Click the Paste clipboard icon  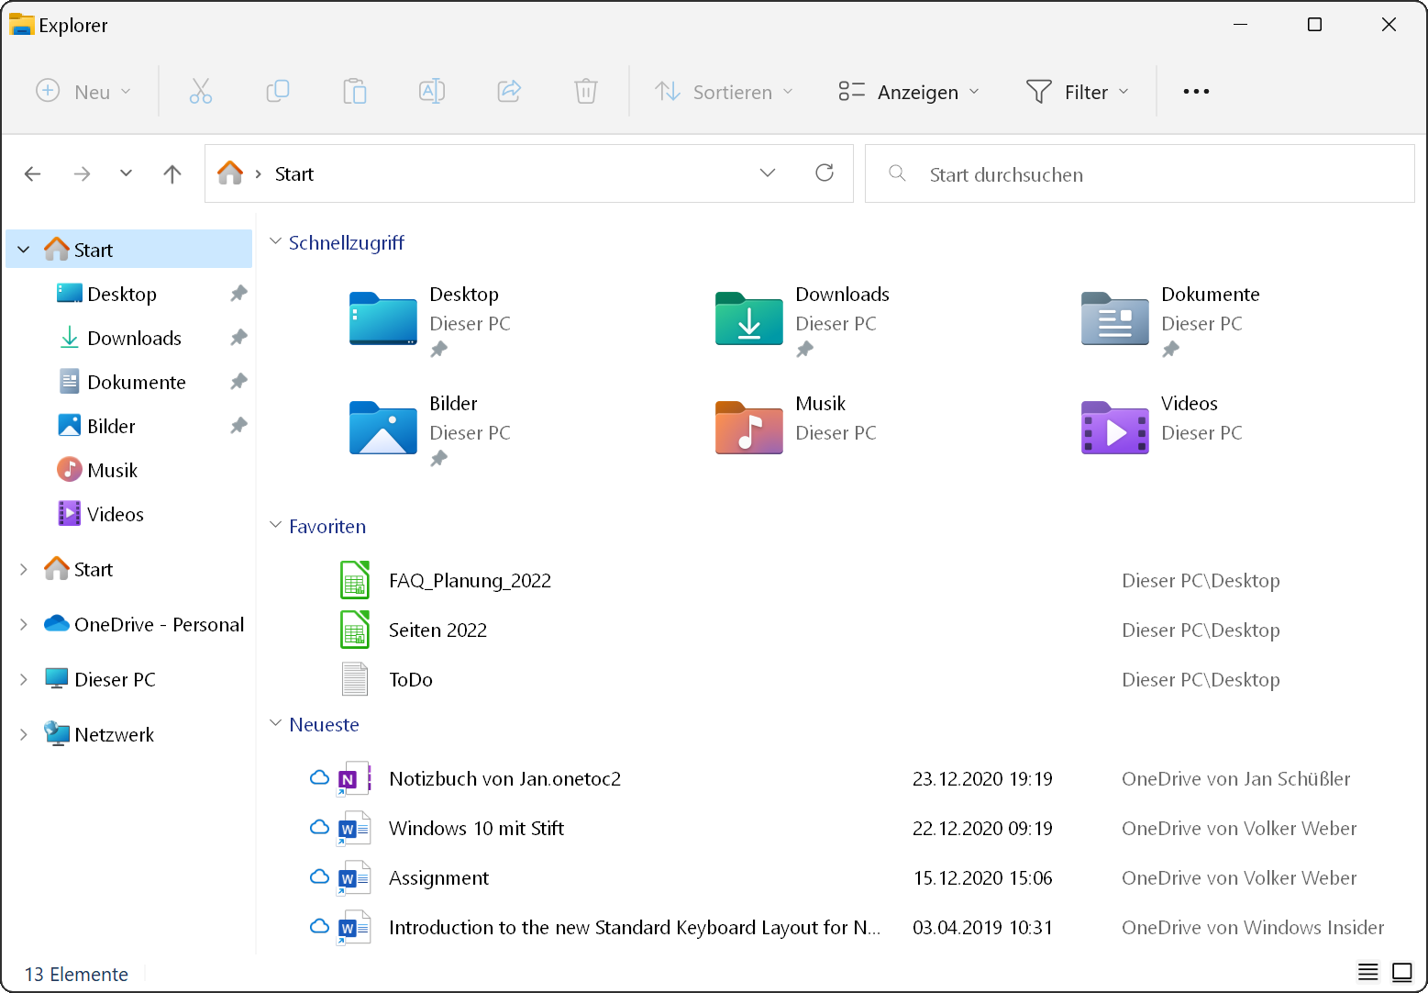(x=355, y=92)
